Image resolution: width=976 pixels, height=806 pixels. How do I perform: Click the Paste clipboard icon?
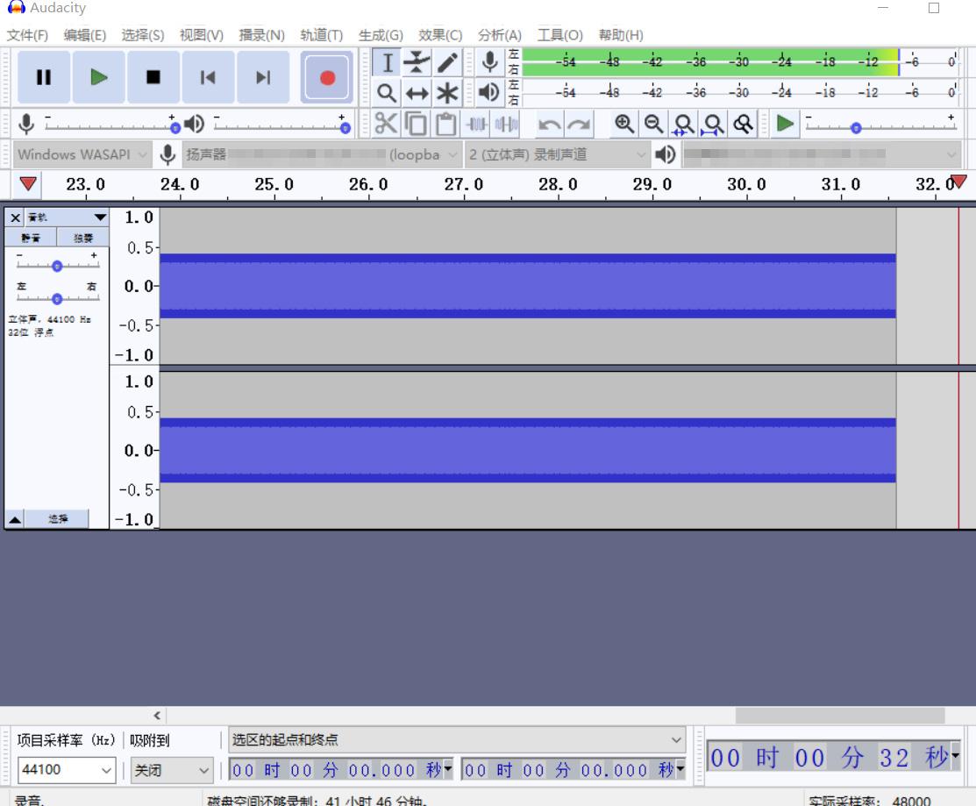click(445, 124)
